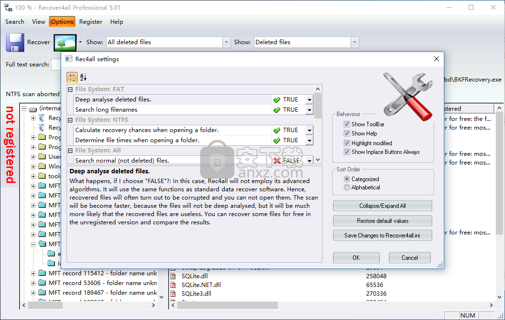Click the Recover toolbar label
The width and height of the screenshot is (505, 320).
click(39, 42)
